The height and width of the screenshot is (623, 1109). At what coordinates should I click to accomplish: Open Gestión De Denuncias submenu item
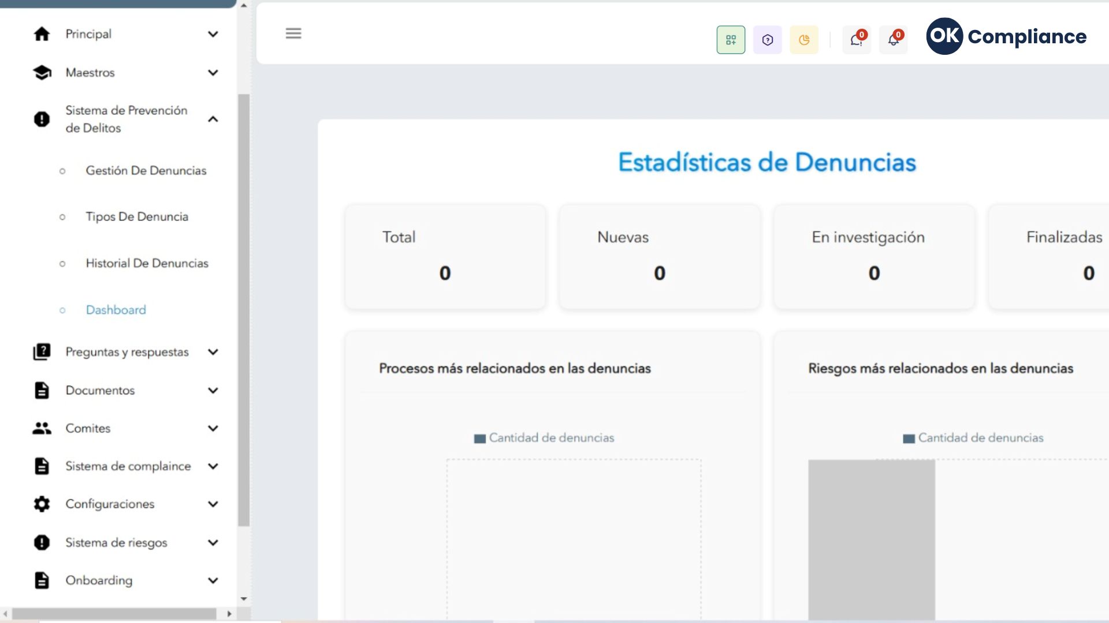146,171
